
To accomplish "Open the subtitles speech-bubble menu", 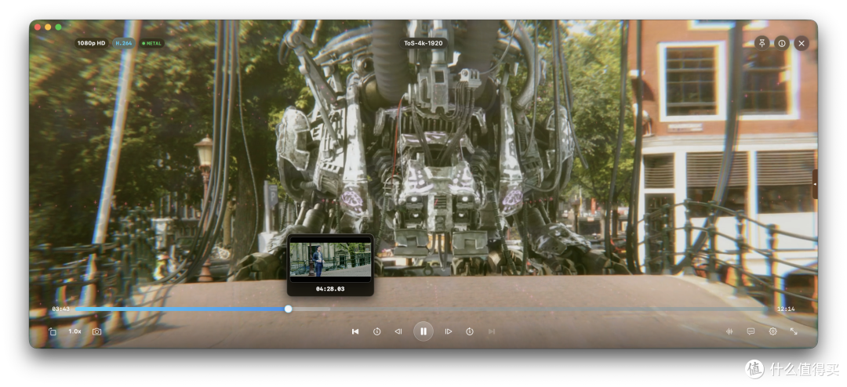I will pos(751,331).
